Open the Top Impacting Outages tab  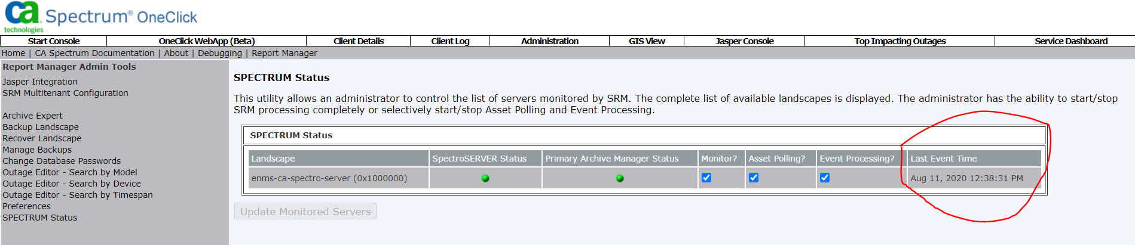[x=900, y=41]
